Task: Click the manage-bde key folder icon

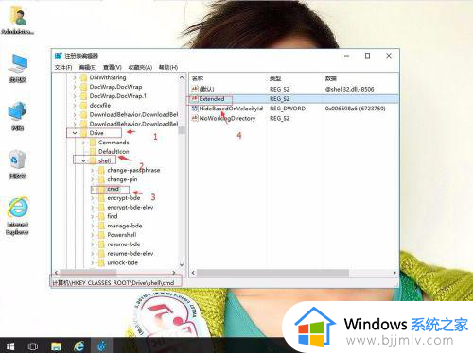Action: pos(101,226)
